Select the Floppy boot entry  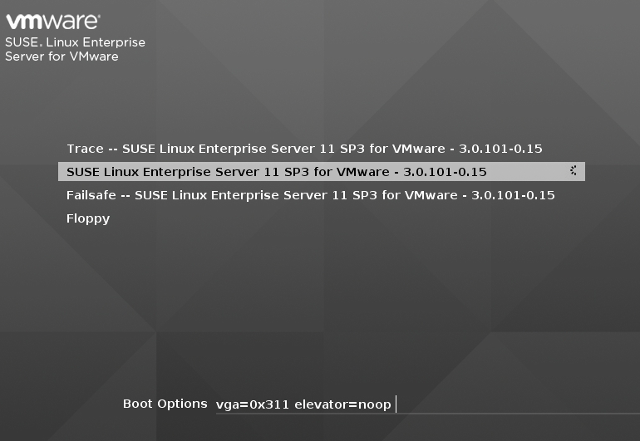(x=88, y=219)
